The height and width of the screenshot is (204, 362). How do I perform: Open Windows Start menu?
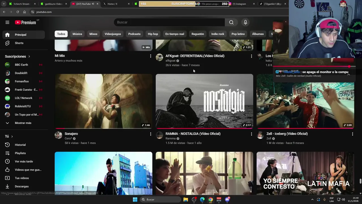[x=135, y=199]
